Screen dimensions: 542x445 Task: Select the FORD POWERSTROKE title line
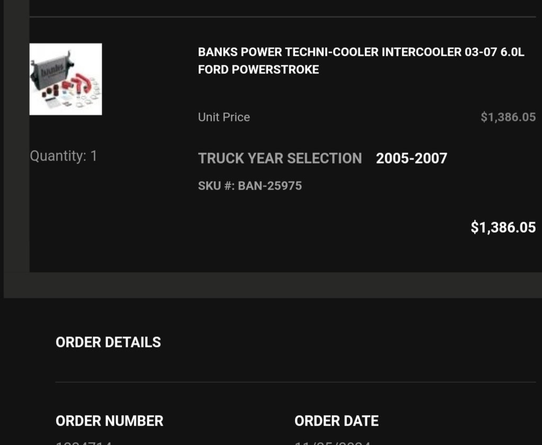pyautogui.click(x=259, y=69)
